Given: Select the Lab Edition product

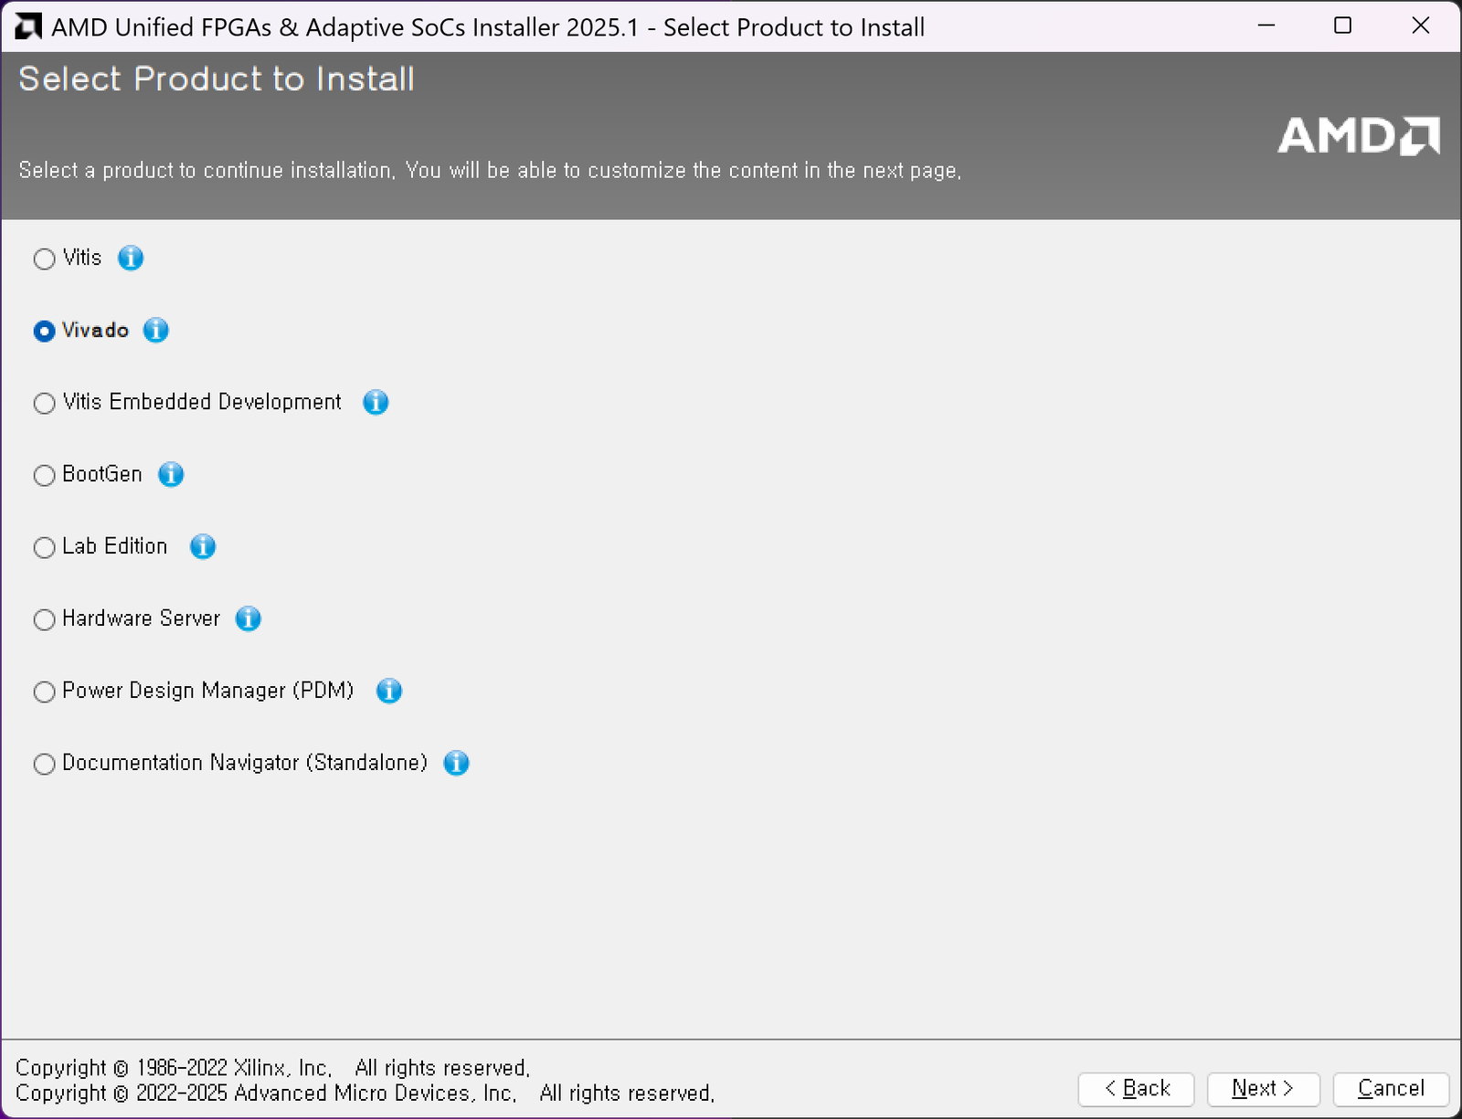Looking at the screenshot, I should click(44, 548).
